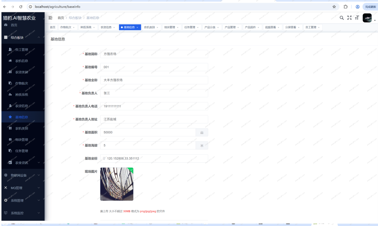This screenshot has width=378, height=226.
Task: Click 首页 in the breadcrumb
Action: point(61,18)
